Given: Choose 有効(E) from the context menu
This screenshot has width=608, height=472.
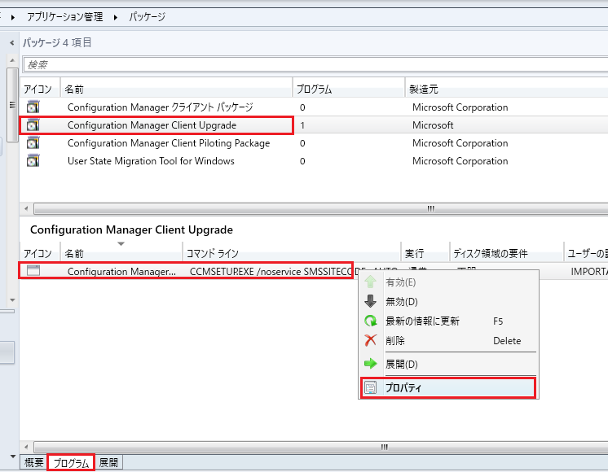Looking at the screenshot, I should coord(448,282).
